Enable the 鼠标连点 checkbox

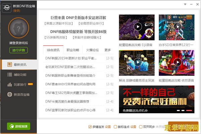(x=115, y=127)
